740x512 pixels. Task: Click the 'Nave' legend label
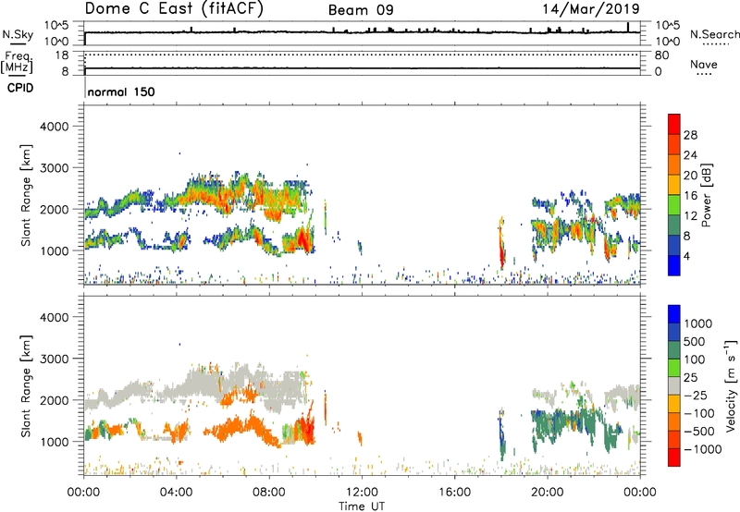[704, 64]
